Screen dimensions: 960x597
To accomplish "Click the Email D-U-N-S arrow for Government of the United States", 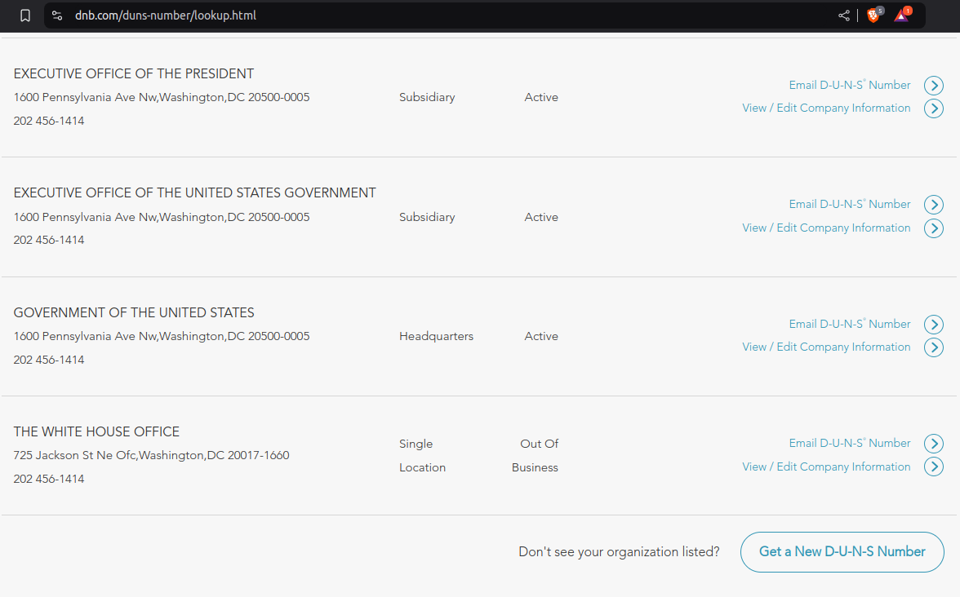I will click(934, 325).
